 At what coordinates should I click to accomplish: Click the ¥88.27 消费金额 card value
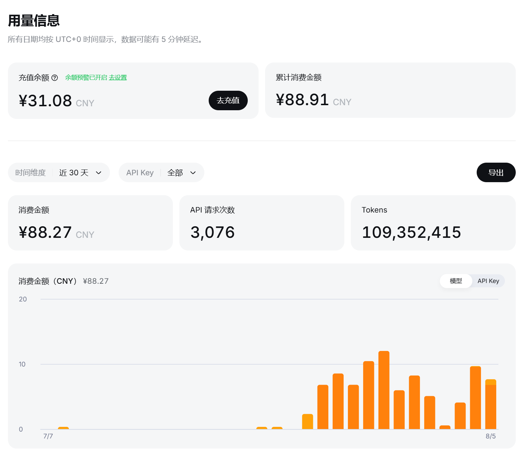[x=46, y=232]
